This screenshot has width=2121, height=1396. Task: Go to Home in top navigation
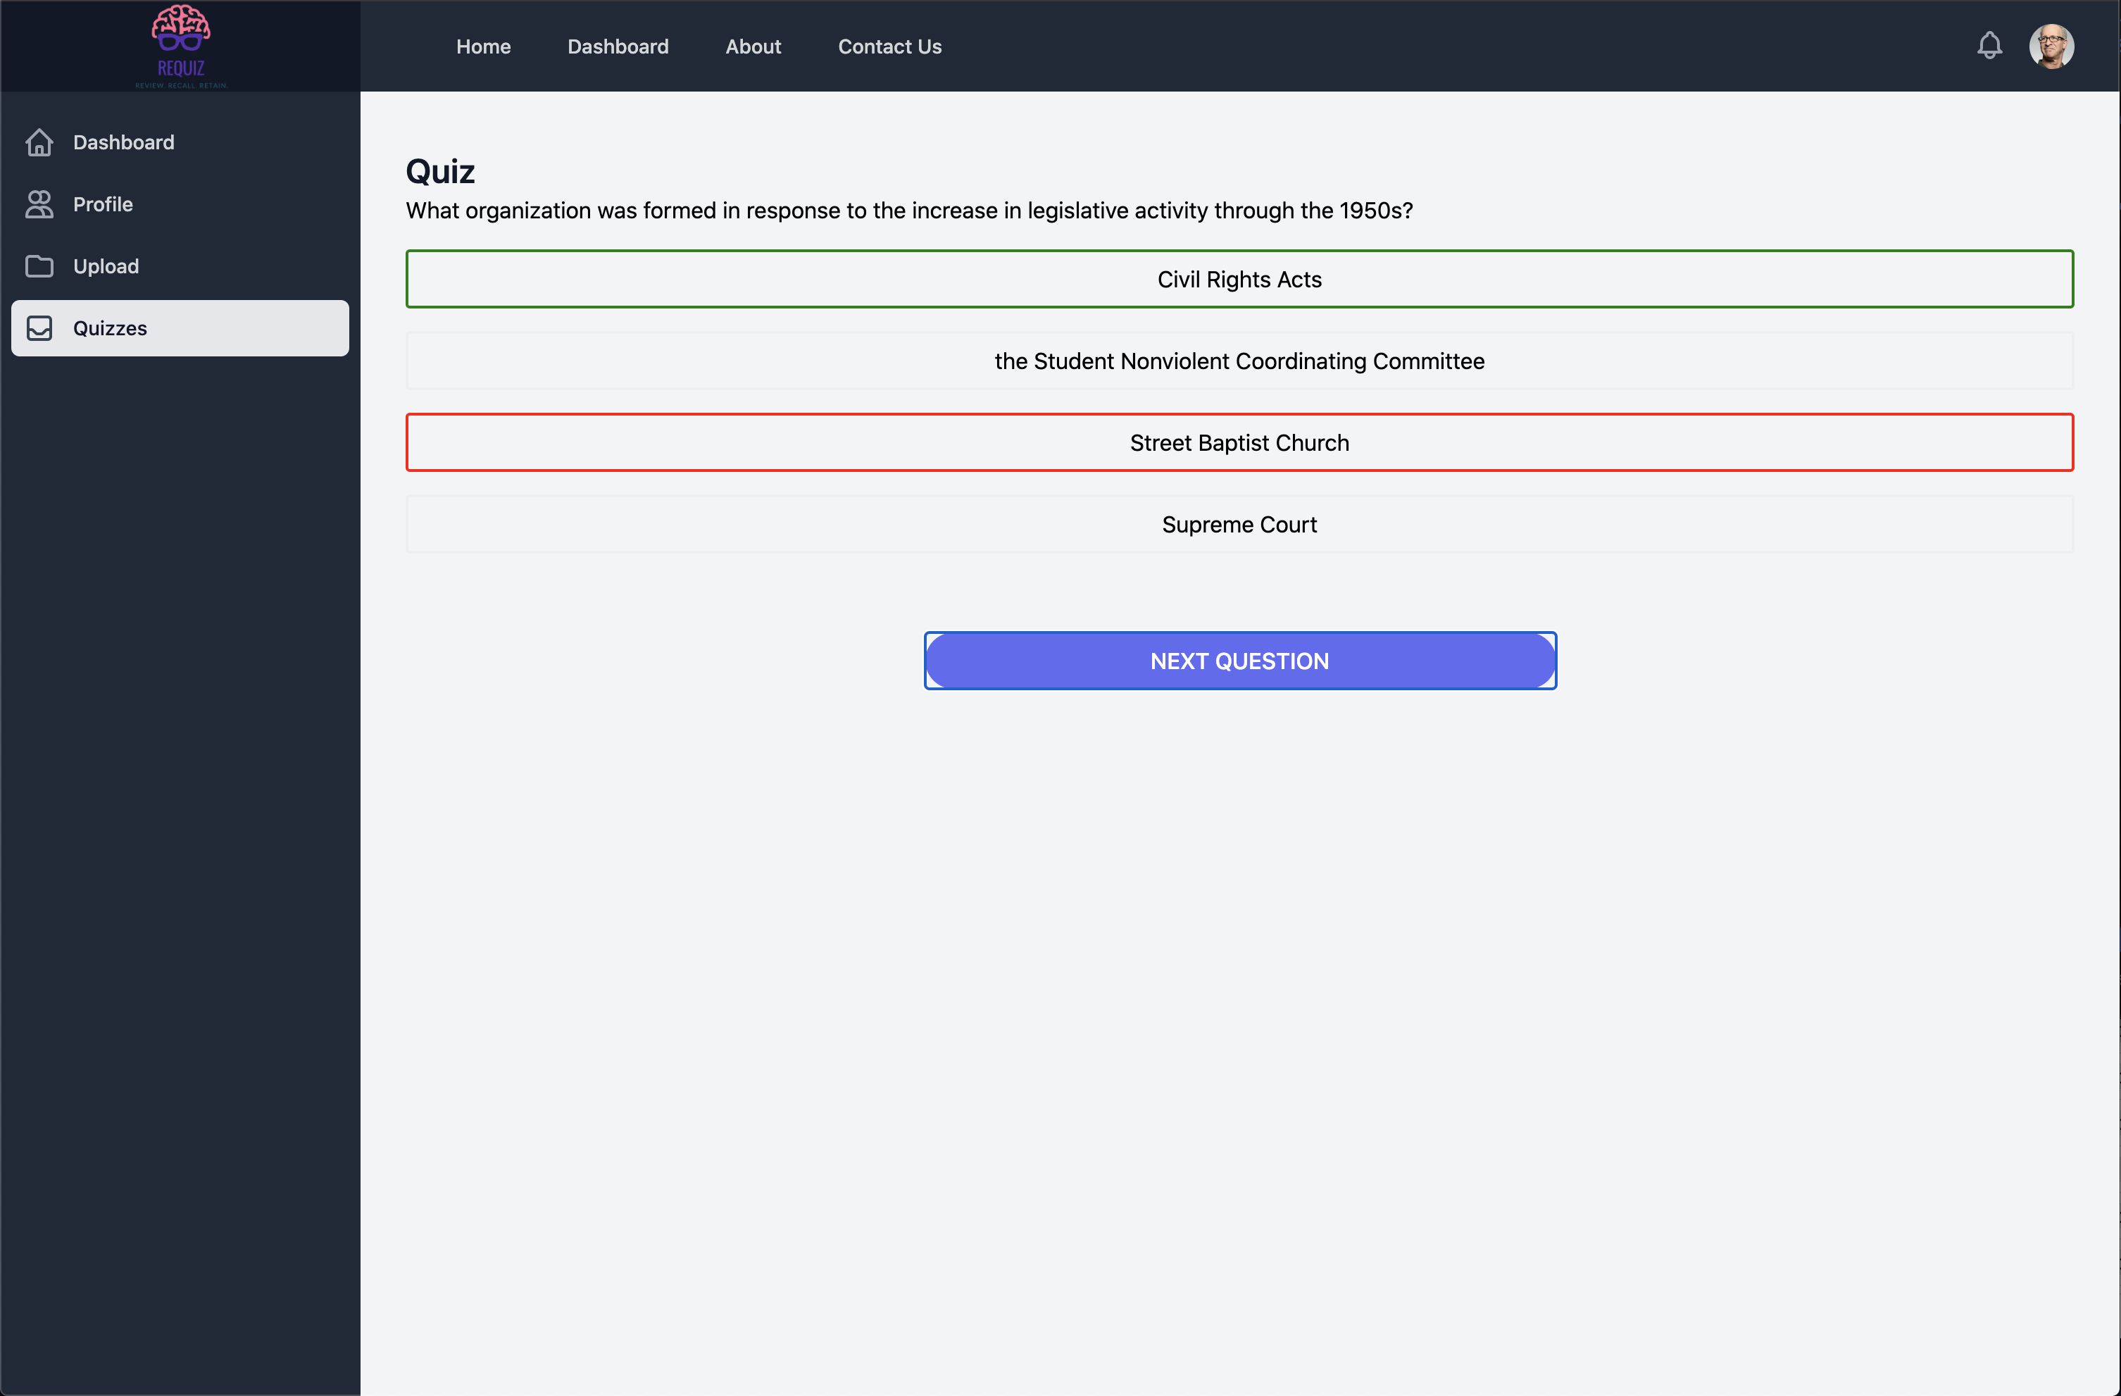483,46
